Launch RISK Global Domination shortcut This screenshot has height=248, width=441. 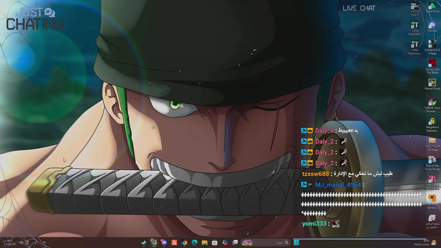(432, 183)
